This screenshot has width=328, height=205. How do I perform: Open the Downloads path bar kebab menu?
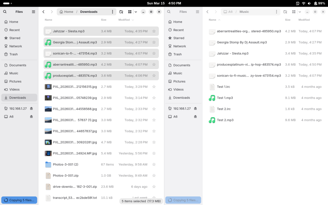point(112,12)
